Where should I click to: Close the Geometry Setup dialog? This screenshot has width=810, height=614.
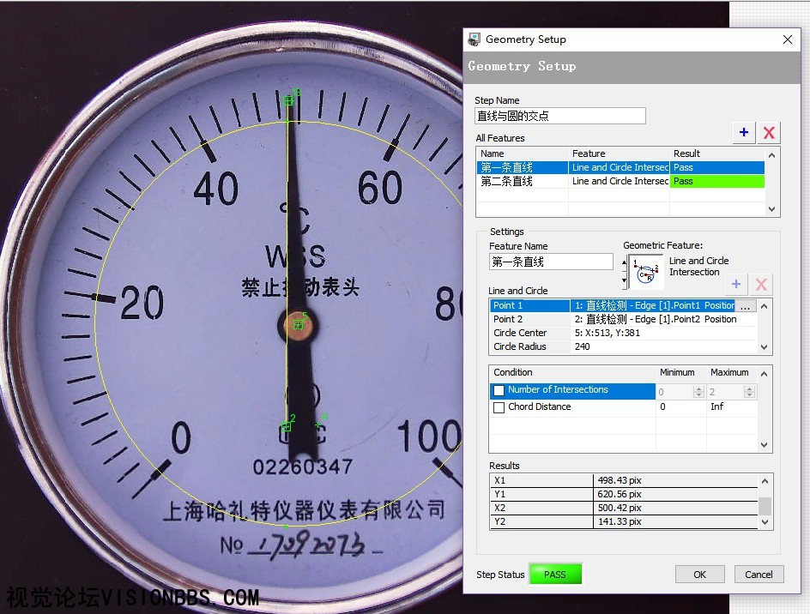788,39
